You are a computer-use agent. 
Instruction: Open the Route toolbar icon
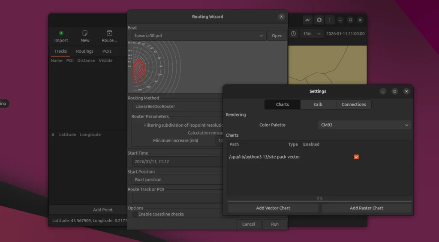[109, 33]
